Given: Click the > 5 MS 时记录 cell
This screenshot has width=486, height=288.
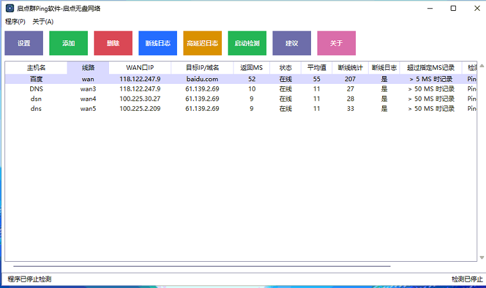Looking at the screenshot, I should (431, 79).
